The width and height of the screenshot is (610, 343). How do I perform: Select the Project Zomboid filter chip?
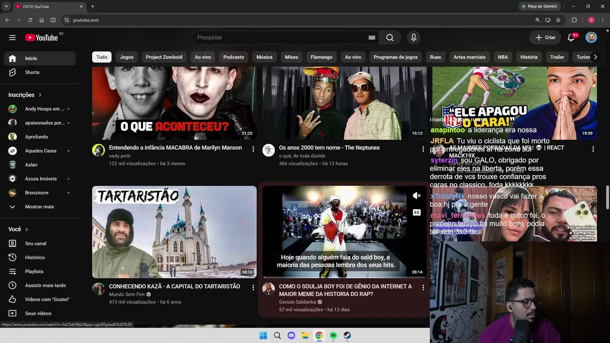(164, 57)
